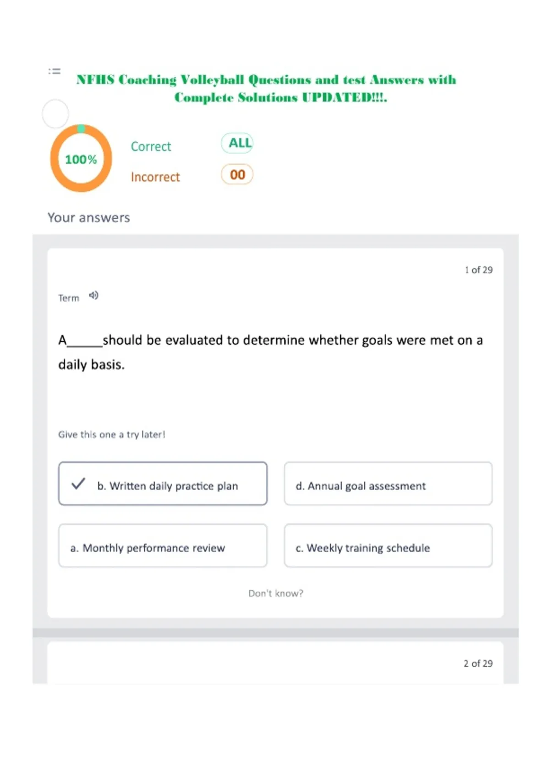Filter results by the ALL badge
This screenshot has height=780, width=550.
click(237, 143)
